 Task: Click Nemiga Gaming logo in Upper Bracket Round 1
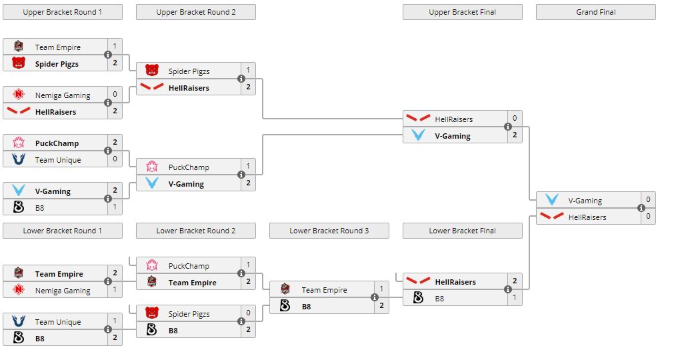point(19,95)
